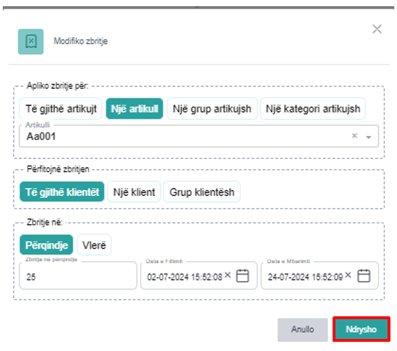Select Të gjithë artikujt option
The width and height of the screenshot is (397, 351).
tap(61, 108)
